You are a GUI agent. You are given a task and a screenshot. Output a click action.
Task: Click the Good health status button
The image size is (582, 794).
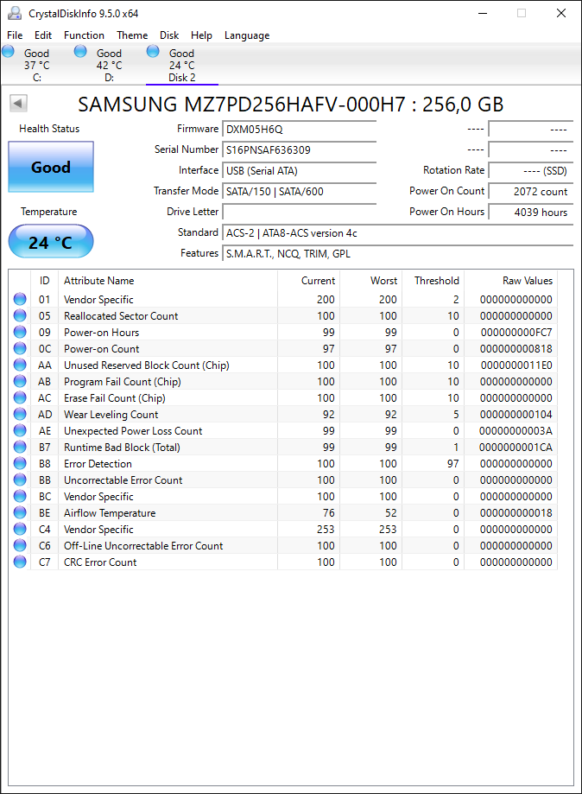[x=51, y=167]
